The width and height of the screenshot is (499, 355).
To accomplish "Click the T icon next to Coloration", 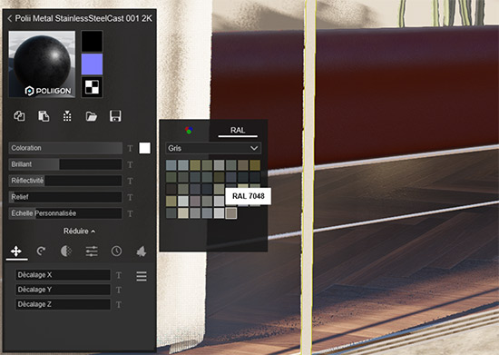I will (x=130, y=148).
